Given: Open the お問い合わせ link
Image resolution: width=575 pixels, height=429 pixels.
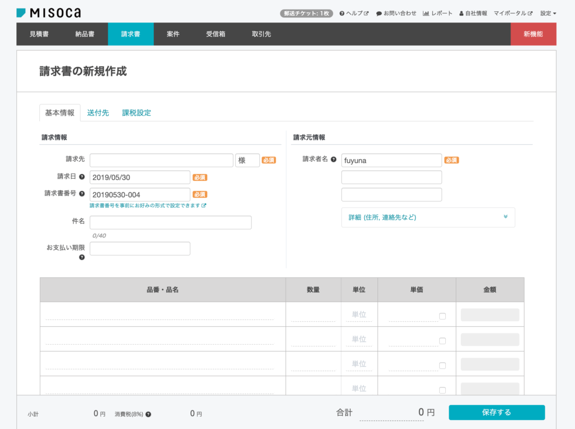Looking at the screenshot, I should click(396, 13).
